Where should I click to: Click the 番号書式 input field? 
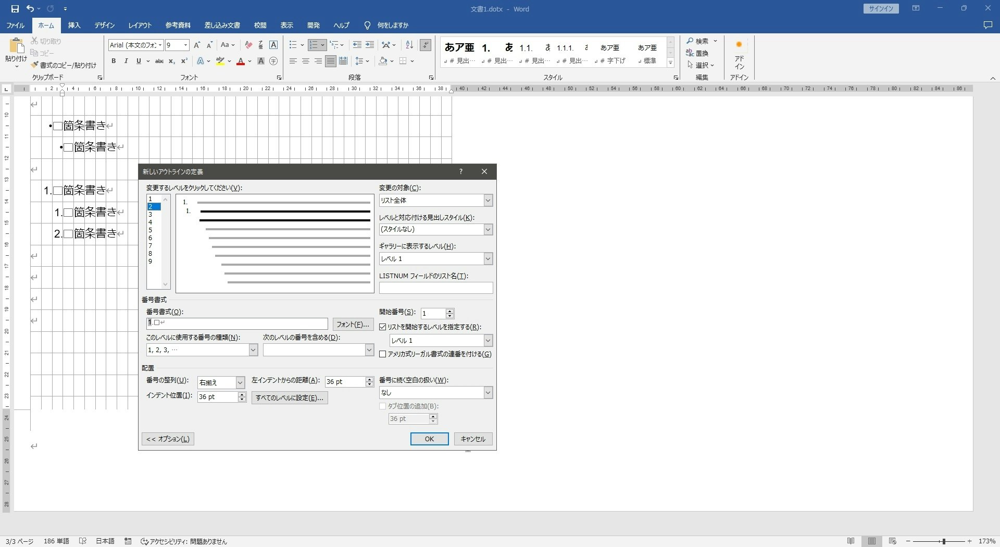point(237,324)
